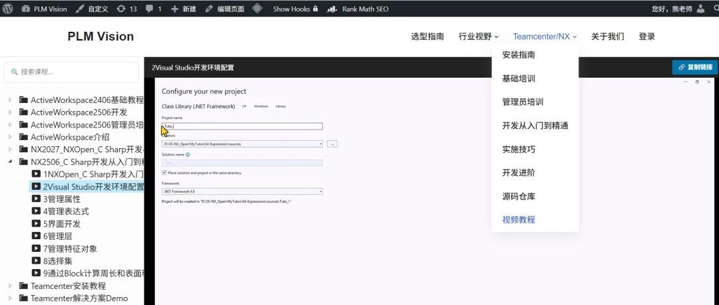Open the 关于我们 navigation link
Viewport: 719px width, 305px height.
coord(607,37)
